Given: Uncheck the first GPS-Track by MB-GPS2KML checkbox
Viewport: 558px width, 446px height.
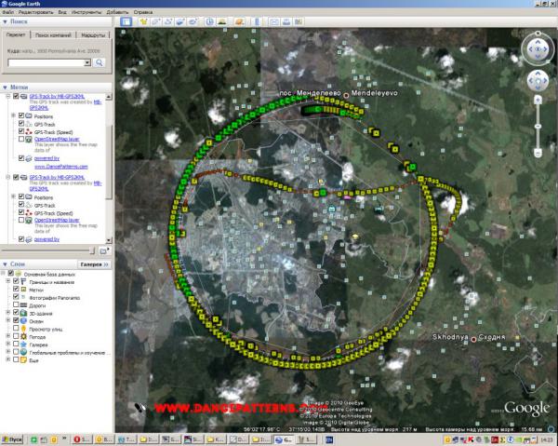Looking at the screenshot, I should click(16, 96).
